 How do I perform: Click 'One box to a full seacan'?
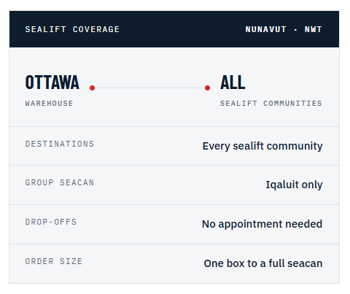point(263,263)
